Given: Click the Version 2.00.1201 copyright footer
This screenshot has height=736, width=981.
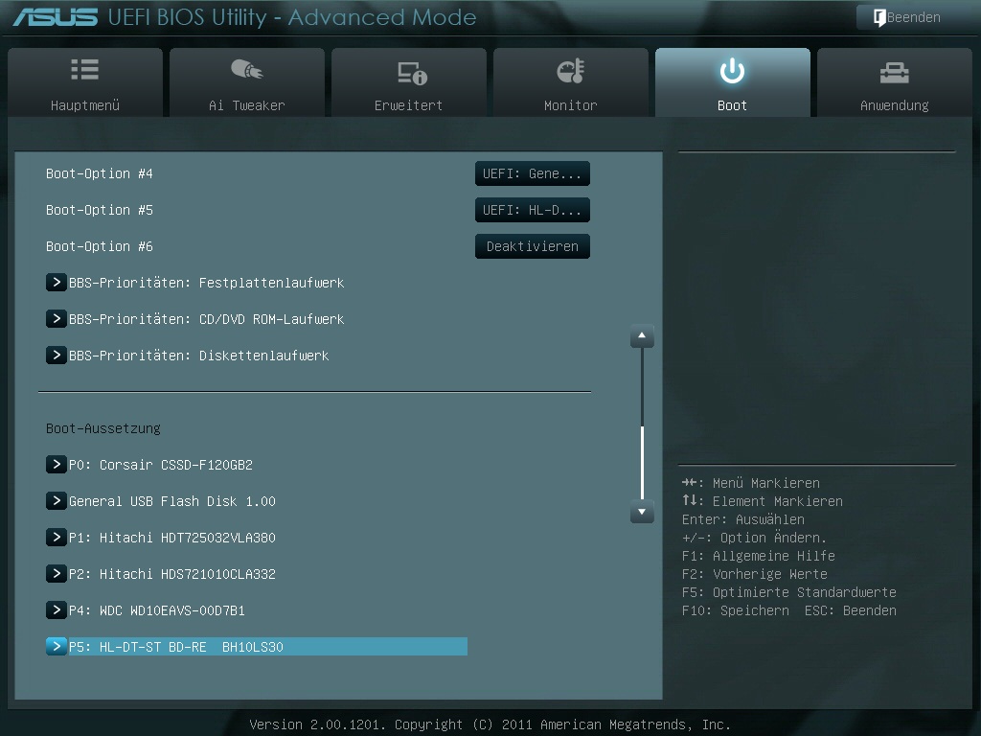Looking at the screenshot, I should pos(490,724).
